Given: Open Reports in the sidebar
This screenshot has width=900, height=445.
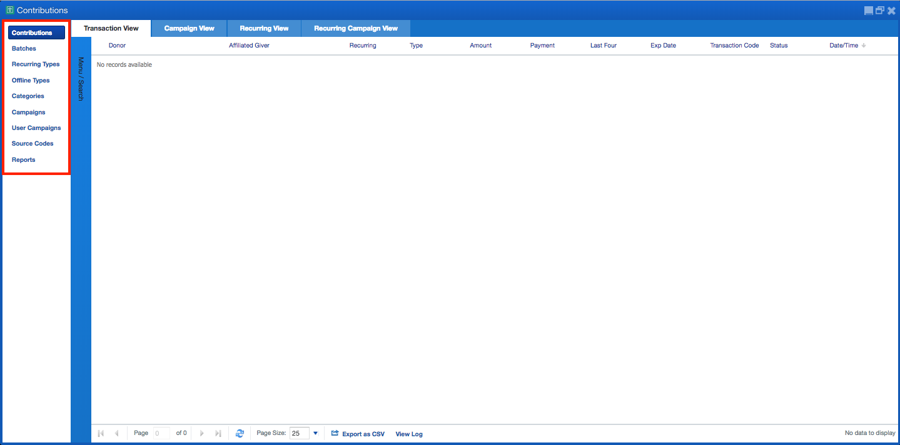Looking at the screenshot, I should (24, 159).
